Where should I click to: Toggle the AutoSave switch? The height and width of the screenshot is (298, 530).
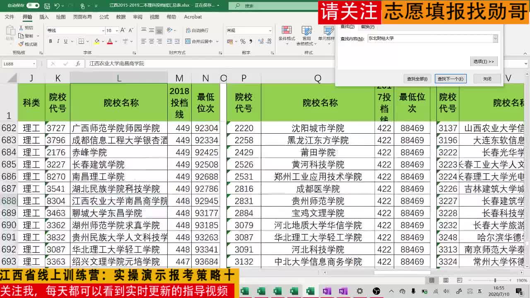coord(33,6)
